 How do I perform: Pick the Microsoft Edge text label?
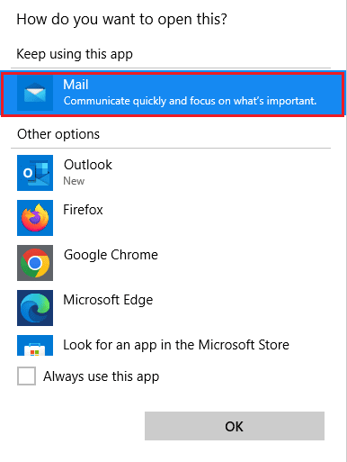(108, 301)
